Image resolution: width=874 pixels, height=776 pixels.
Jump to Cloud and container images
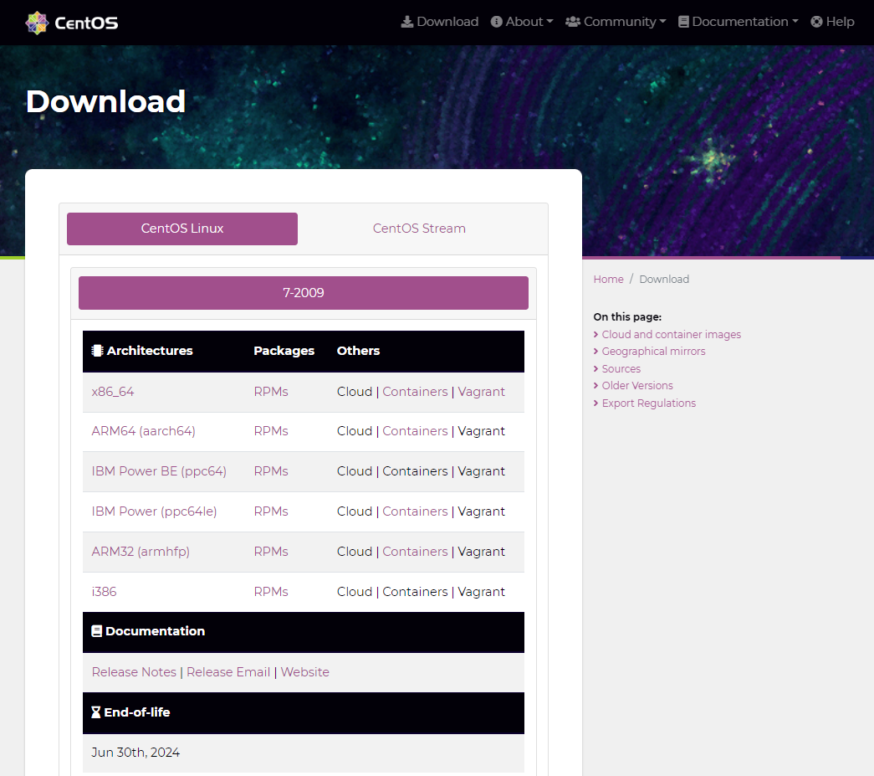(671, 335)
